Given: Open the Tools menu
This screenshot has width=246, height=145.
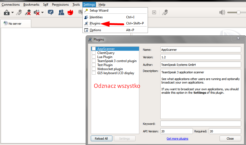Looking at the screenshot, I should (x=76, y=5).
